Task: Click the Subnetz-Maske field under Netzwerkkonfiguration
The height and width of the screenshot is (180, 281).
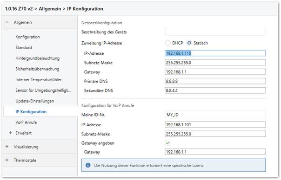Action: pos(215,63)
